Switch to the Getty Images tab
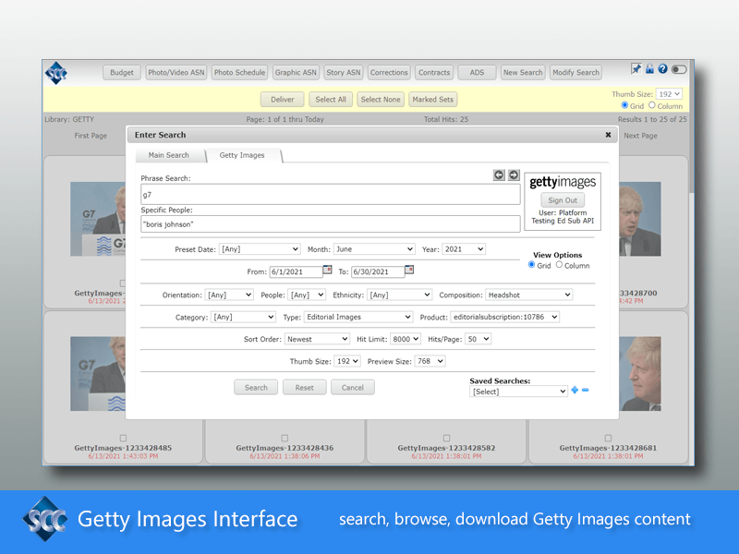Viewport: 739px width, 554px height. [242, 155]
